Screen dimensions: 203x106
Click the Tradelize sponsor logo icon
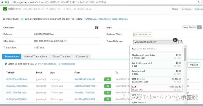(x=22, y=19)
